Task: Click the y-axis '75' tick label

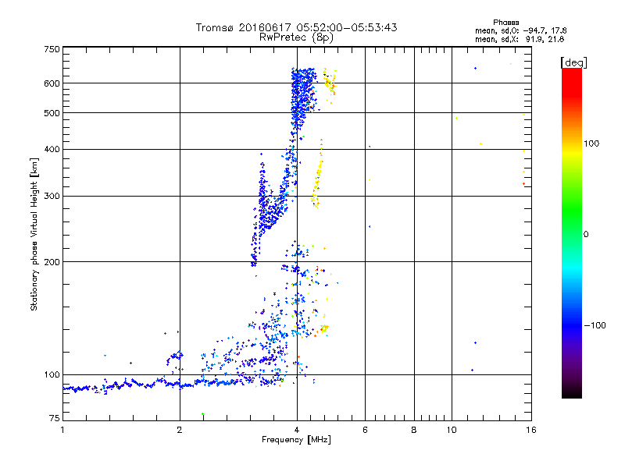Action: pyautogui.click(x=55, y=418)
